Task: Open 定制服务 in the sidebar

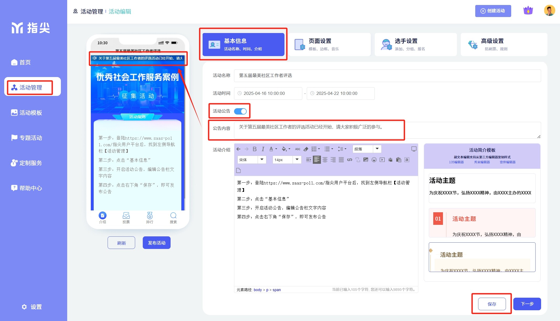Action: point(27,163)
